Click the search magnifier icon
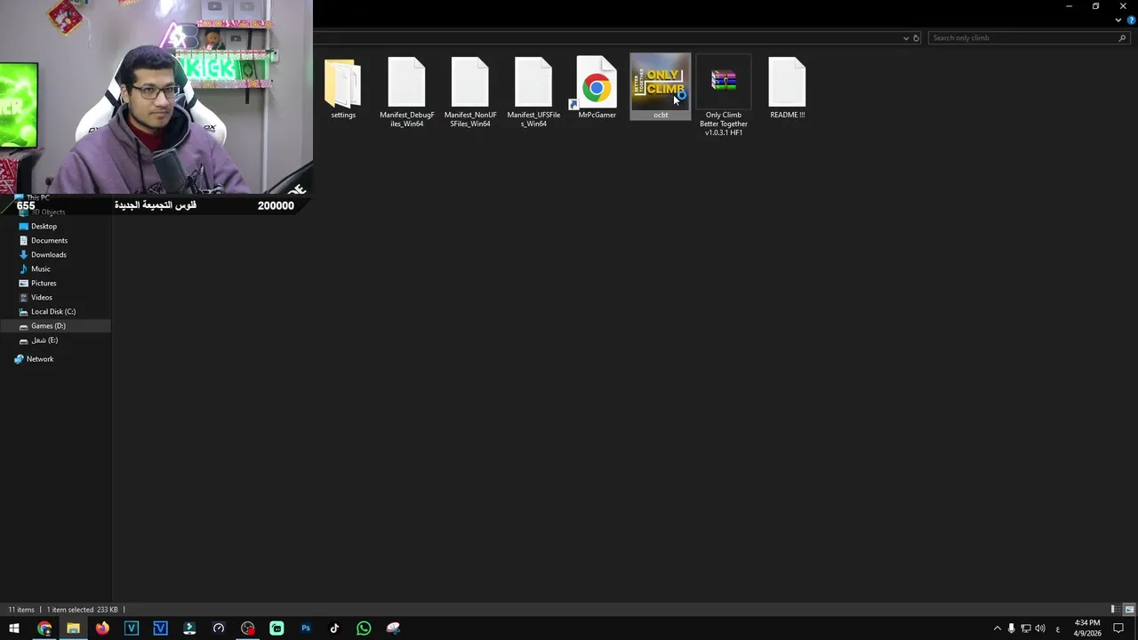 tap(1122, 38)
